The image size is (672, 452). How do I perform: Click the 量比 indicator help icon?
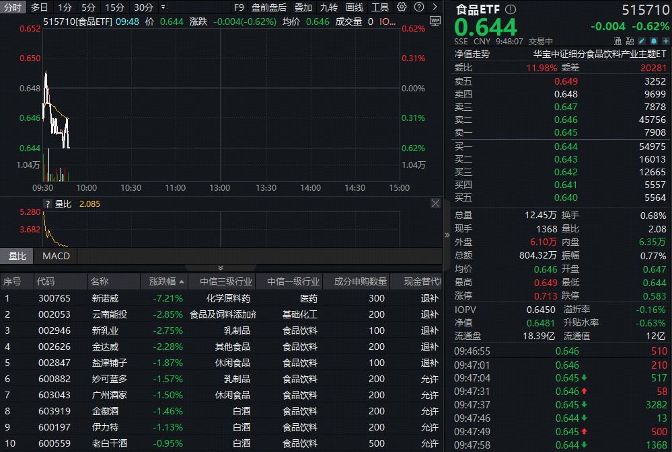pos(48,204)
